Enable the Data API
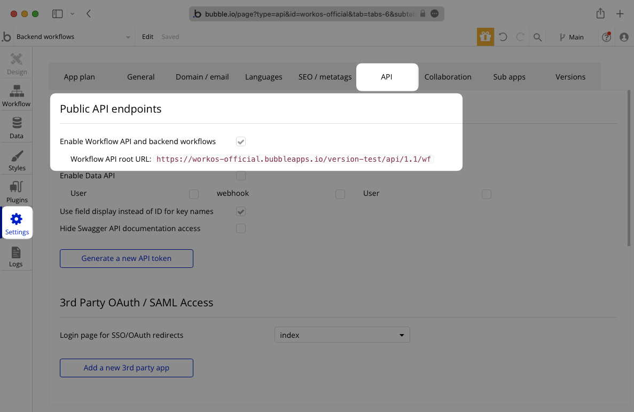 click(241, 176)
